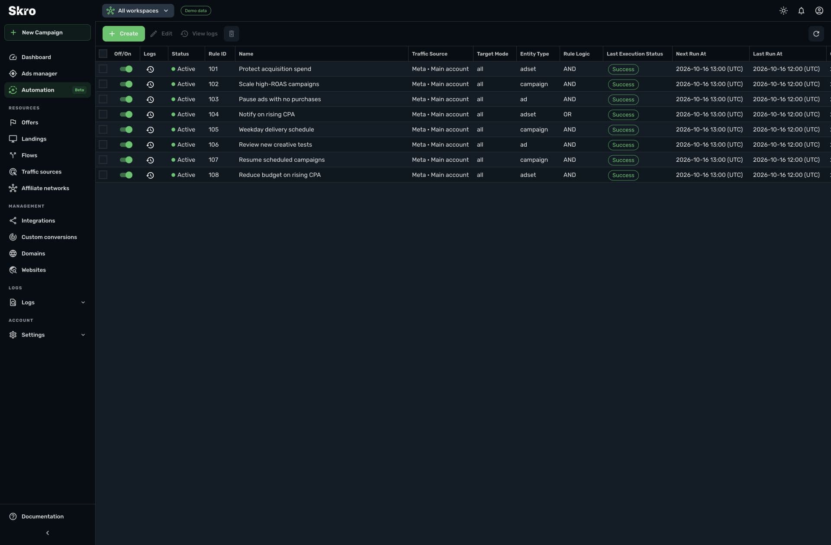Open Domains page
This screenshot has width=831, height=545.
pos(48,253)
